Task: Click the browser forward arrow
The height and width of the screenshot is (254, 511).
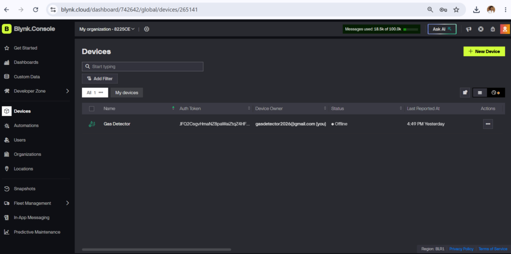Action: [21, 10]
